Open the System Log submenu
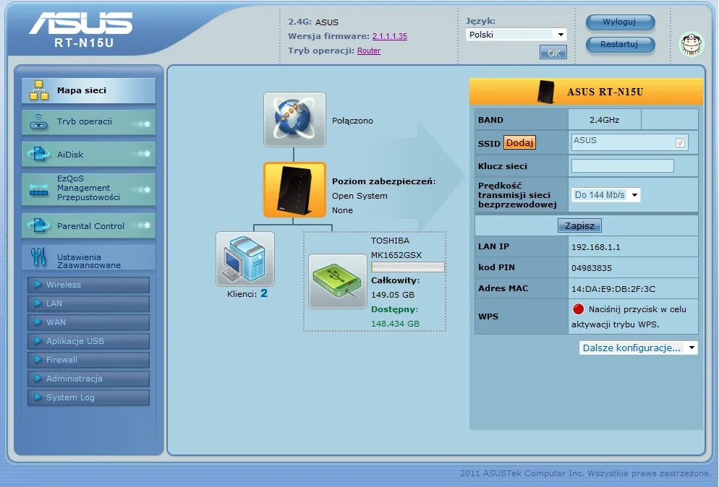This screenshot has width=719, height=487. [x=88, y=397]
